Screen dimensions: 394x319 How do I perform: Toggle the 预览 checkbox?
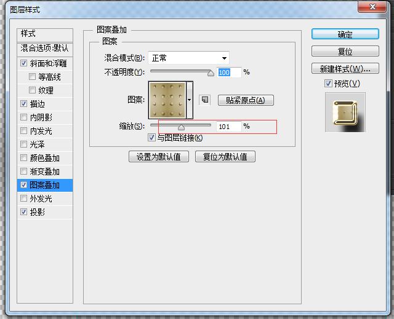pyautogui.click(x=328, y=83)
